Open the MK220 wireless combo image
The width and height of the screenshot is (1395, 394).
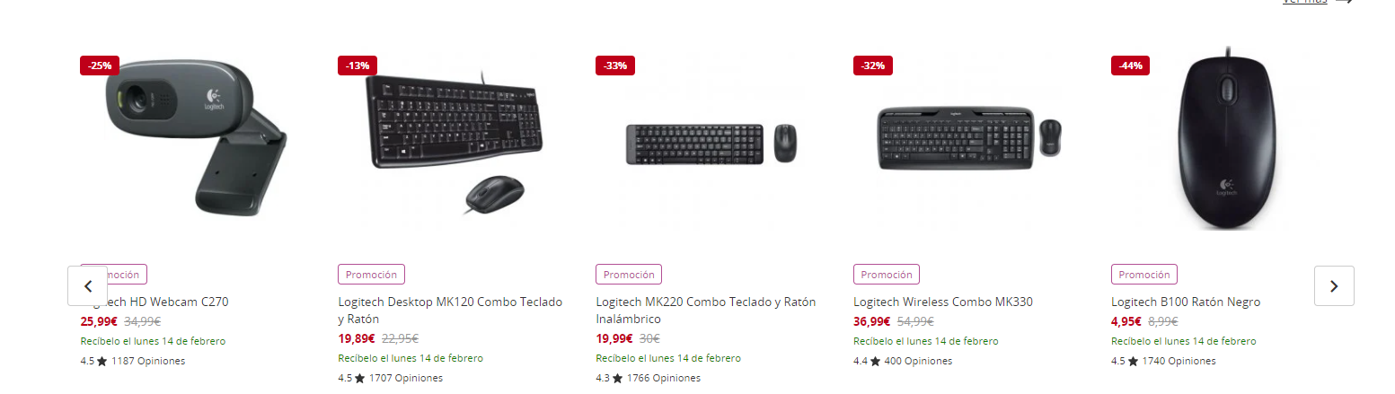coord(711,144)
